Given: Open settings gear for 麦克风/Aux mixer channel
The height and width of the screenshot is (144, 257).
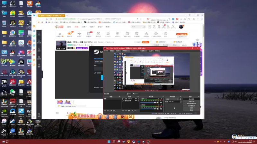Looking at the screenshot, I should coord(161,102).
